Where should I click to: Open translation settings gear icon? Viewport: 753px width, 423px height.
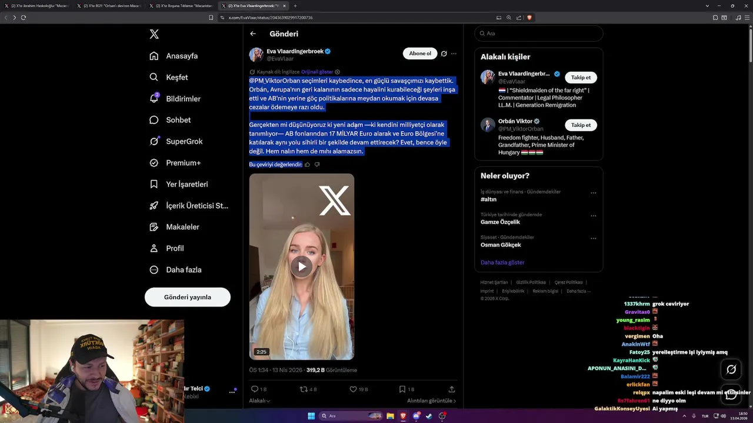tap(337, 72)
